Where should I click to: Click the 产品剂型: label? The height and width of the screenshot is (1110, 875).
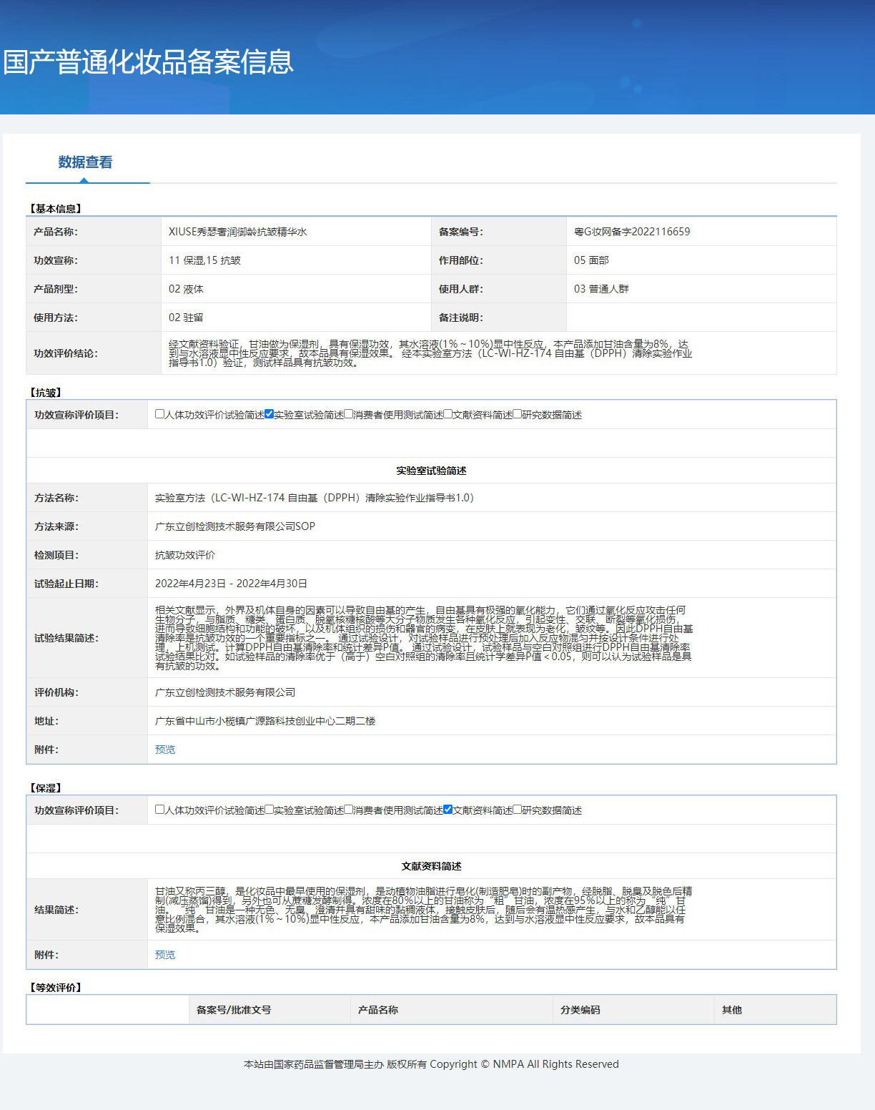[x=56, y=289]
